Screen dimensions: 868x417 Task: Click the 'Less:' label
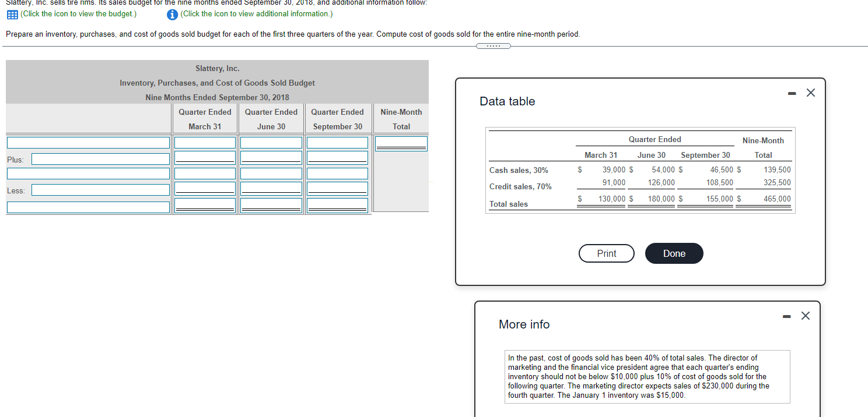point(16,191)
